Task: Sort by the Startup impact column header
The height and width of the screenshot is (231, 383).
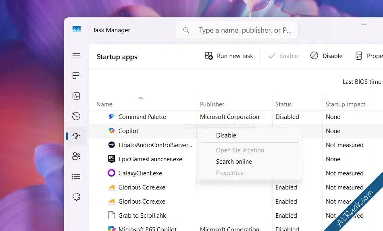Action: [x=346, y=104]
